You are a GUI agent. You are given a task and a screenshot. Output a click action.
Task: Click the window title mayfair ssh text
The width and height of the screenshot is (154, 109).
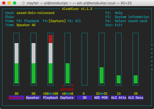[79, 3]
